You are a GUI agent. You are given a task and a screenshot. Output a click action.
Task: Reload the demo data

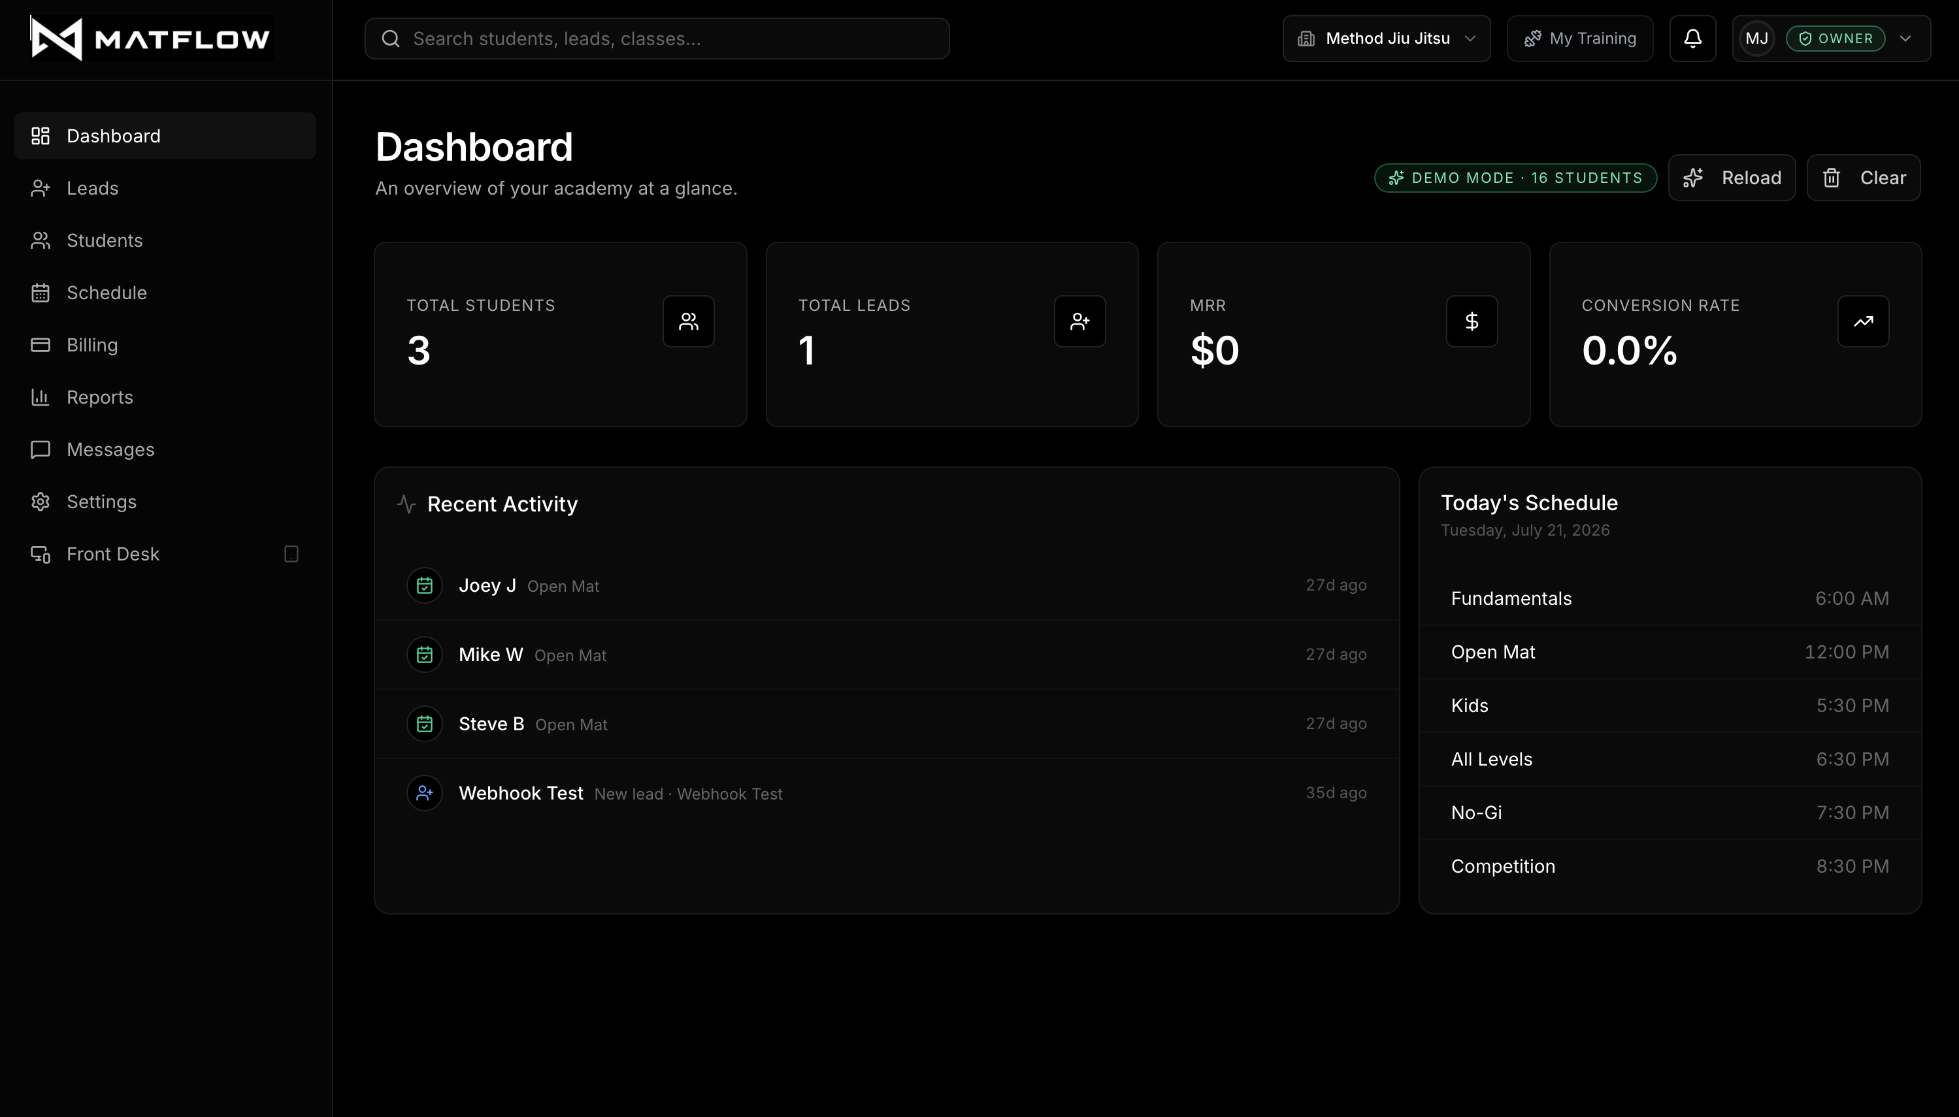(1731, 177)
